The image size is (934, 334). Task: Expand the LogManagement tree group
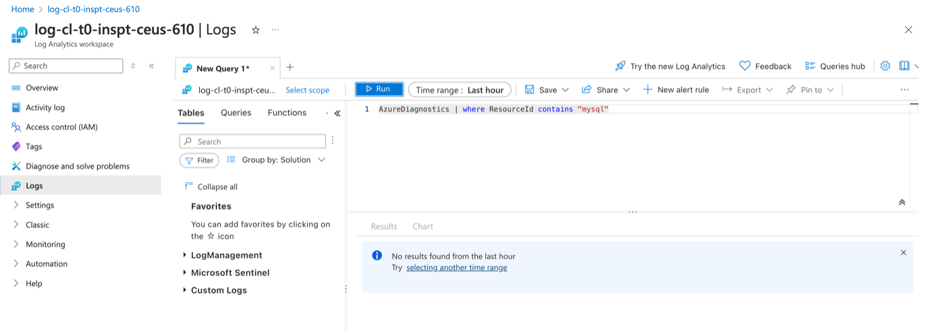pyautogui.click(x=185, y=255)
